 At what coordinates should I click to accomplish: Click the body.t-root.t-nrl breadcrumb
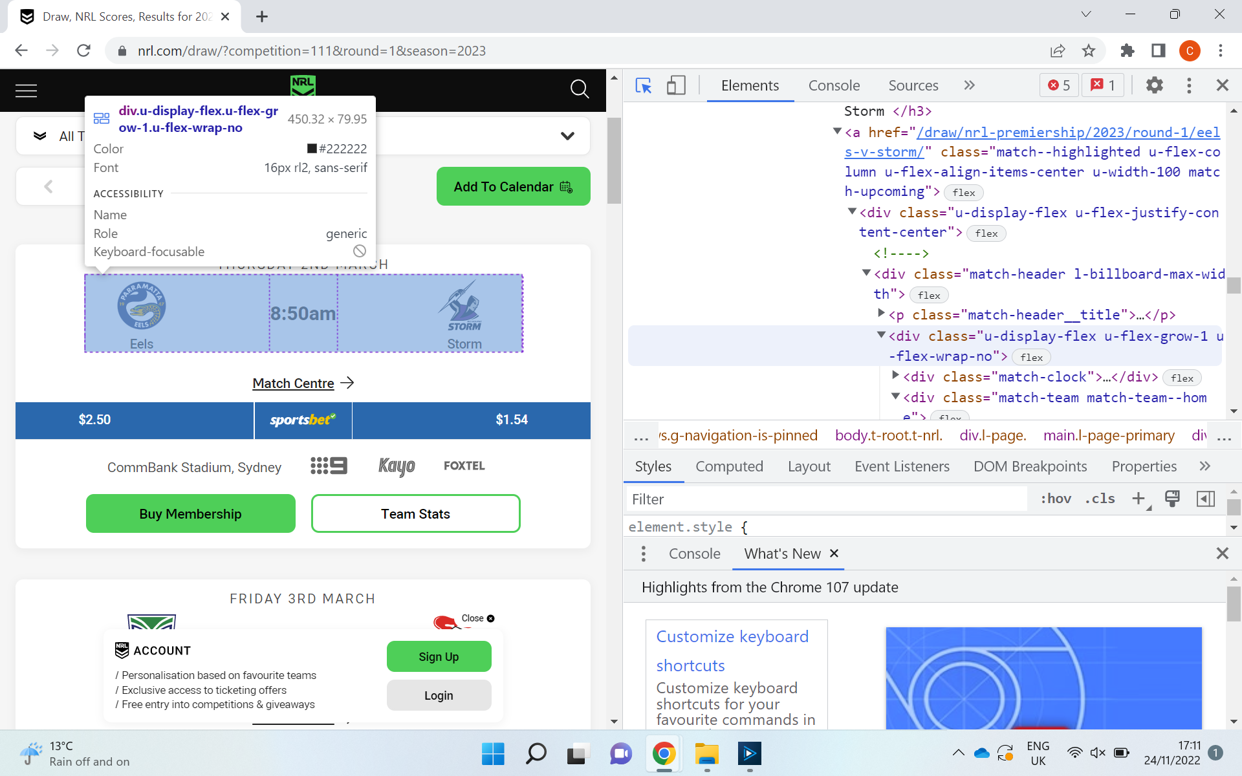pos(889,435)
